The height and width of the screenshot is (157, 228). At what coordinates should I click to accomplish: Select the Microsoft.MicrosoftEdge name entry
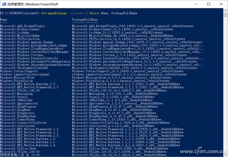coord(16,36)
